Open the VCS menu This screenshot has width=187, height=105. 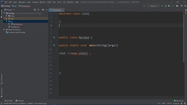(x=64, y=2)
